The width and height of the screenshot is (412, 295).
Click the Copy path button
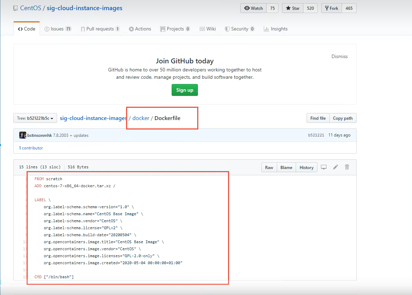(x=342, y=118)
